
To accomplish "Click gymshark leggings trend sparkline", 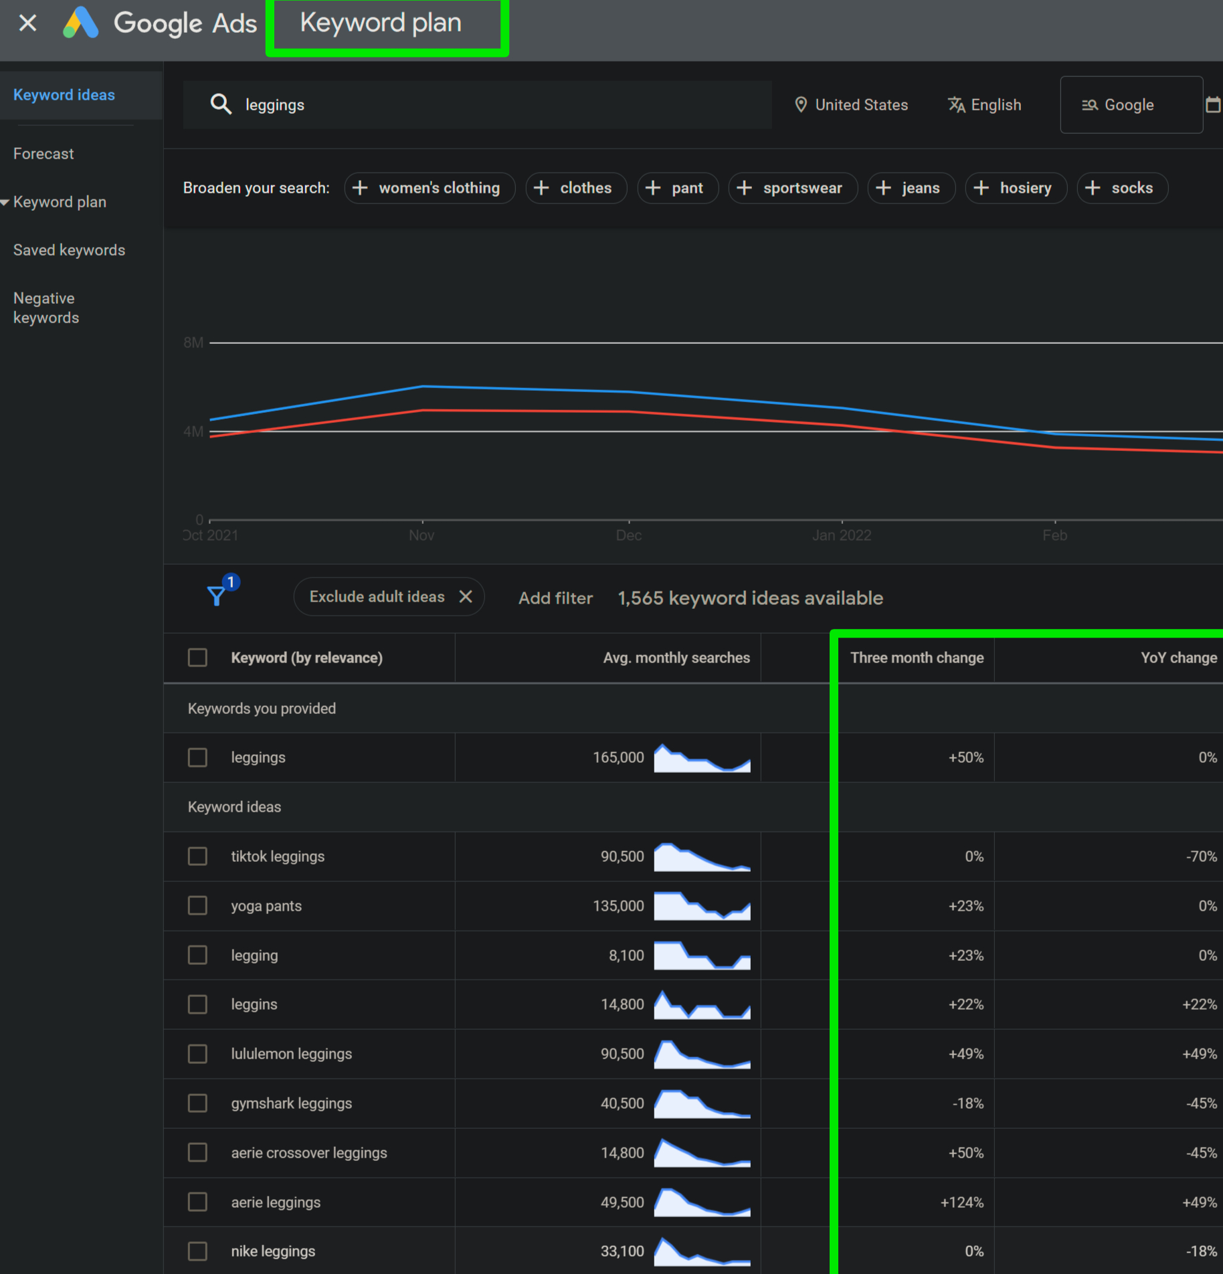I will [x=702, y=1103].
